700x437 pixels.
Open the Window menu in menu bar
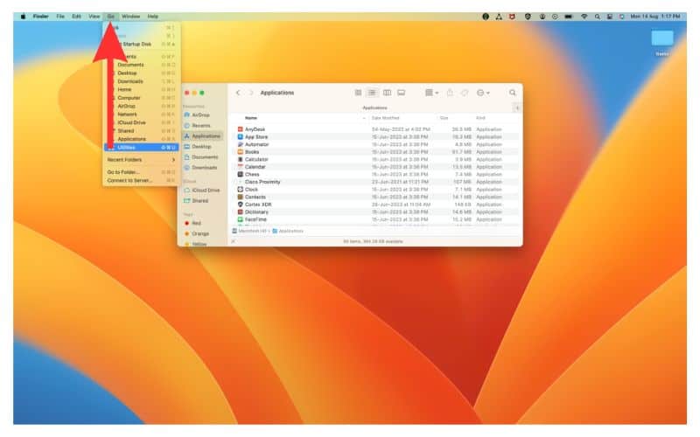[130, 17]
